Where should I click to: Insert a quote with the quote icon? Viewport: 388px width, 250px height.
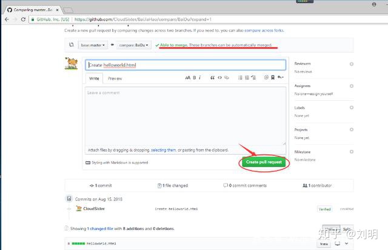(x=212, y=78)
